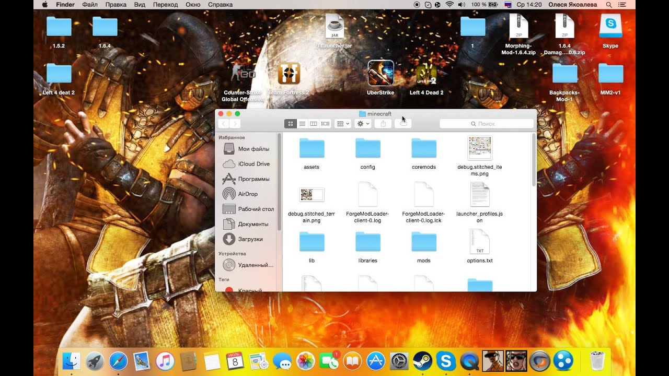Viewport: 669px width, 376px height.
Task: Select the options.txt file
Action: [x=480, y=241]
